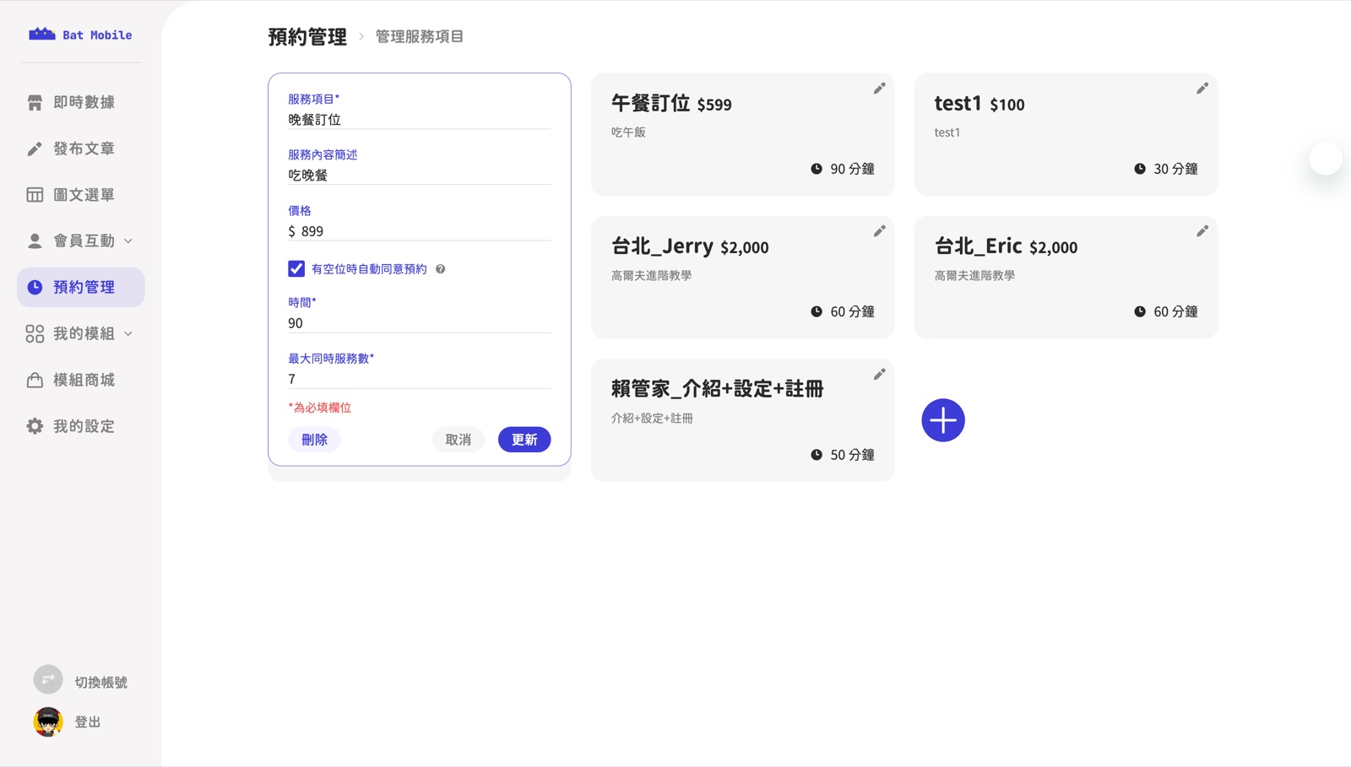Viewport: 1351px width, 767px height.
Task: Click the 管理服務項目 breadcrumb text
Action: point(420,37)
